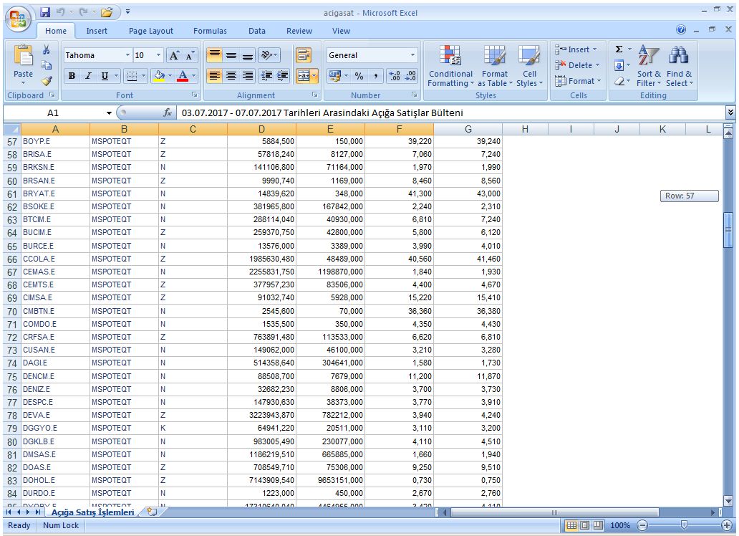Open the font size dropdown
This screenshot has width=739, height=536.
coord(159,55)
